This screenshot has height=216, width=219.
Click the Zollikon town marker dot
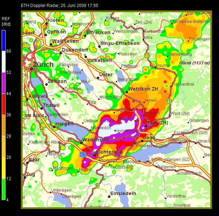pos(47,84)
